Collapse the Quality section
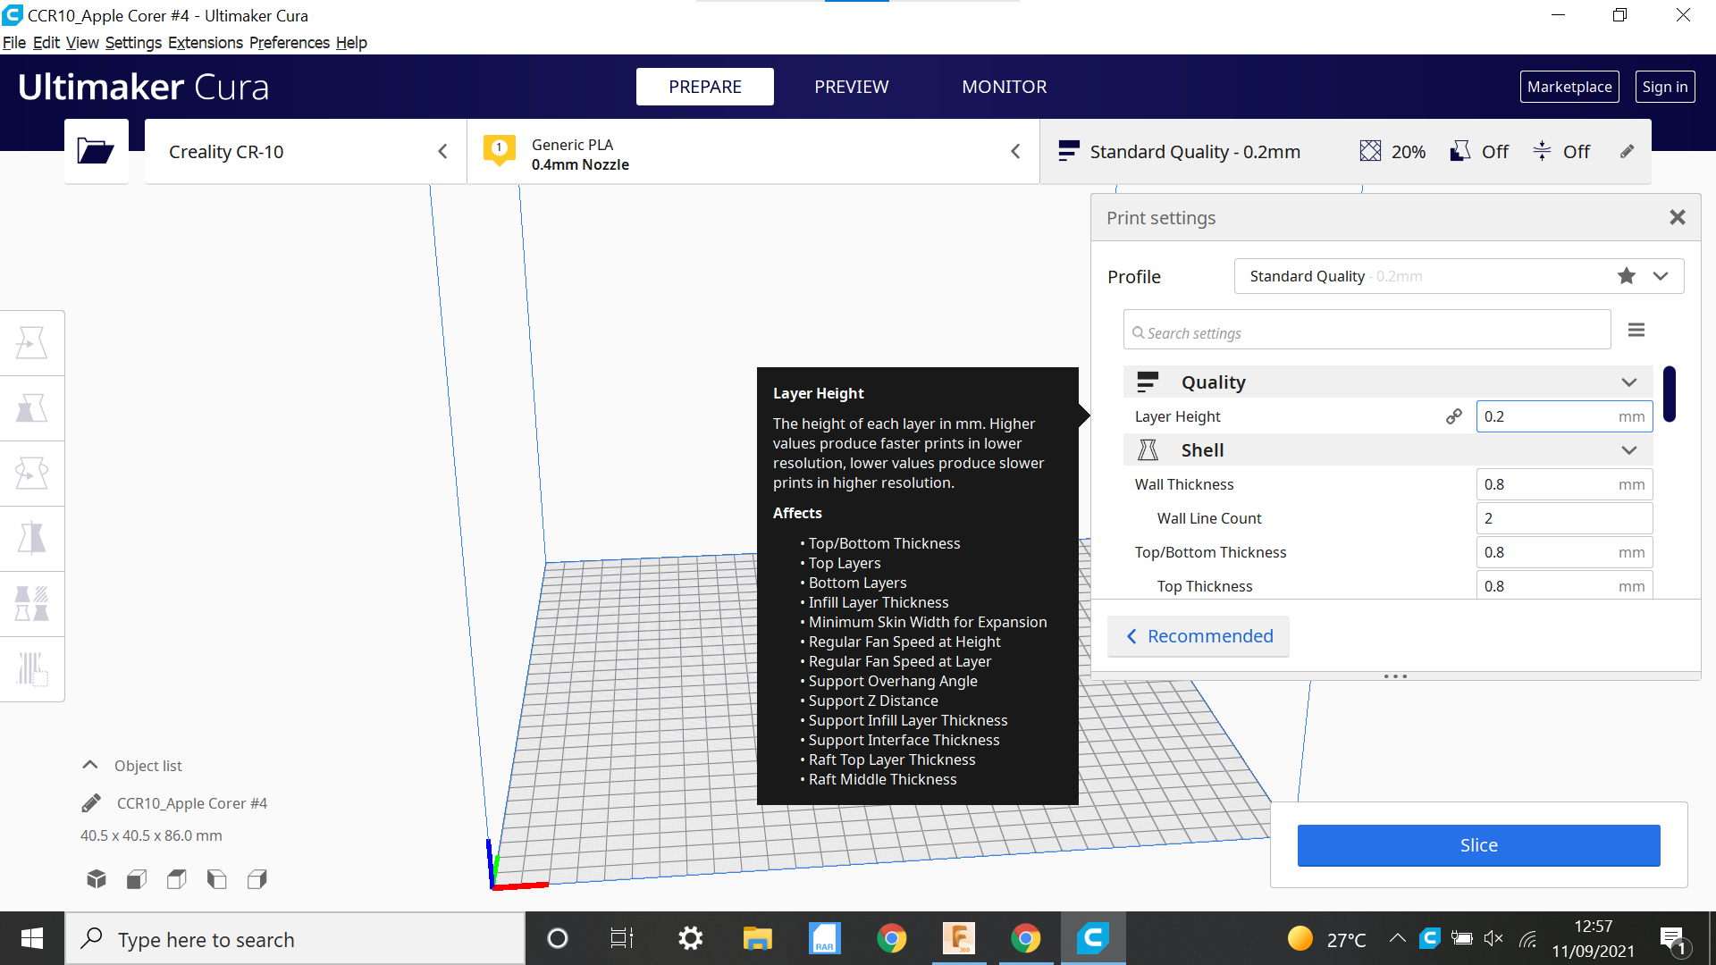Viewport: 1716px width, 965px height. coord(1629,382)
